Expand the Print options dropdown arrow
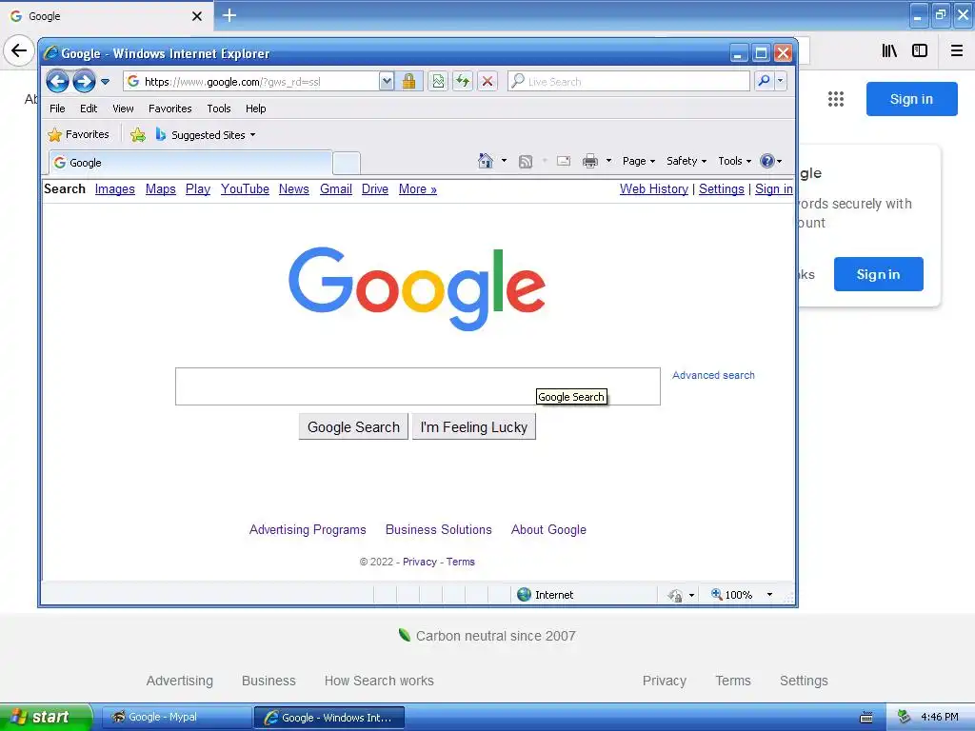This screenshot has width=975, height=731. [x=608, y=161]
